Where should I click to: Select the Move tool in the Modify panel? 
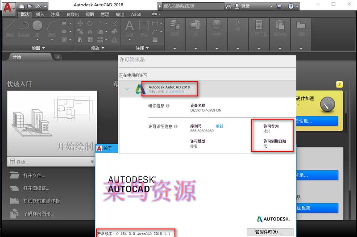[80, 23]
